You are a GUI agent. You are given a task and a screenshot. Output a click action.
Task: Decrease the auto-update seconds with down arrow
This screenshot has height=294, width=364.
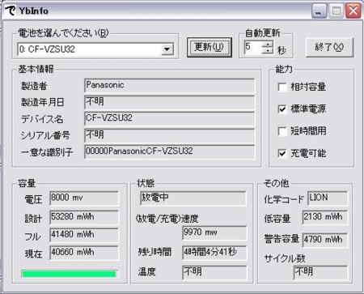click(x=268, y=50)
